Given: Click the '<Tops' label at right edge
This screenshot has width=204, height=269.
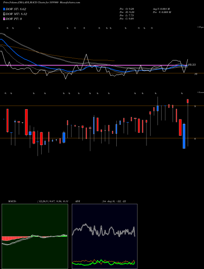Looking at the screenshot, I should pos(200,27).
